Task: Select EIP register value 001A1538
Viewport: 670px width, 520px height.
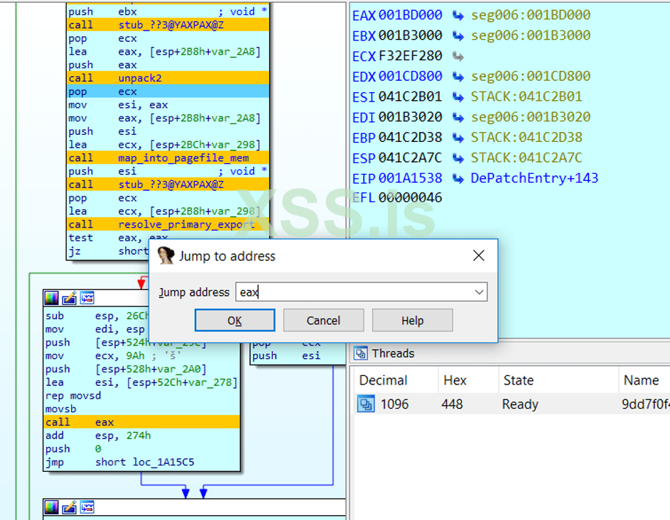Action: point(410,178)
